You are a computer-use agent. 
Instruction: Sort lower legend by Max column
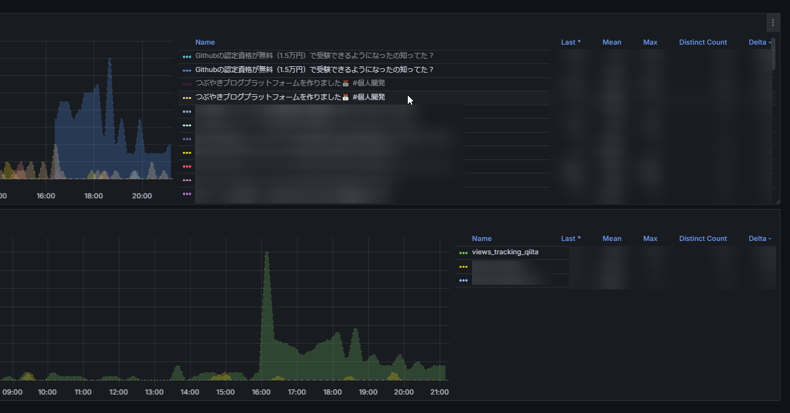coord(650,239)
